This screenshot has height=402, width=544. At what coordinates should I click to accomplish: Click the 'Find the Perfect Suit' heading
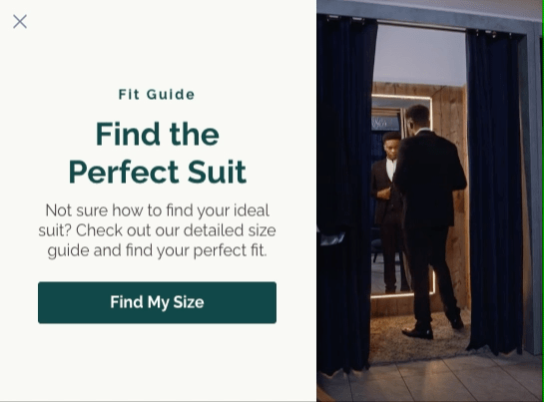157,153
